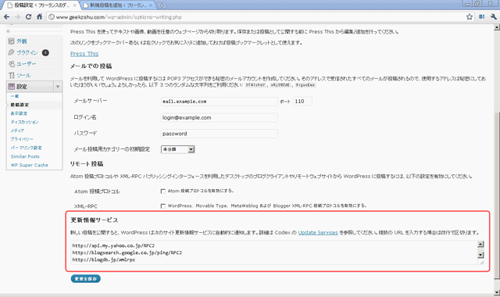Click the address bar URL field
The height and width of the screenshot is (297, 500).
[255, 17]
